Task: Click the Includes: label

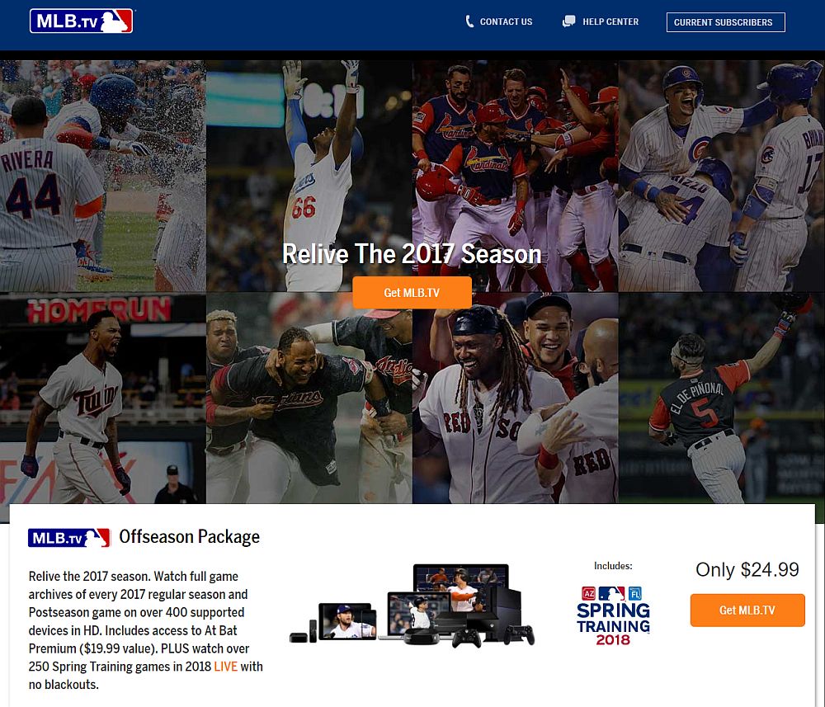Action: coord(613,566)
